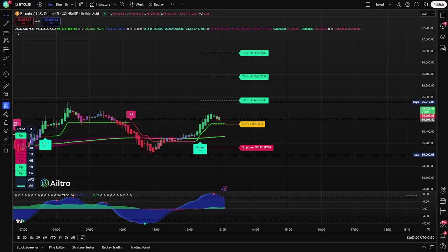Open the layout select square icon

pos(368,5)
